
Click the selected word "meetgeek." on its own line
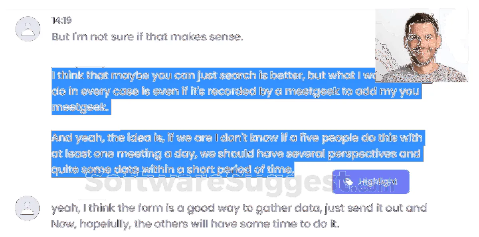[81, 107]
